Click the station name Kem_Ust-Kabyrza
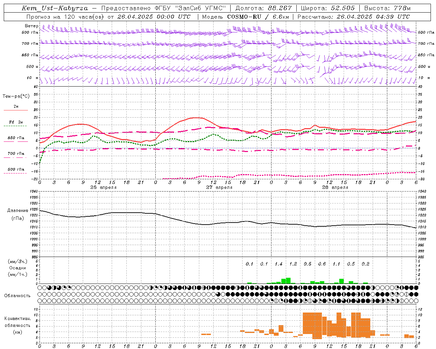This screenshot has width=436, height=349. [55, 8]
